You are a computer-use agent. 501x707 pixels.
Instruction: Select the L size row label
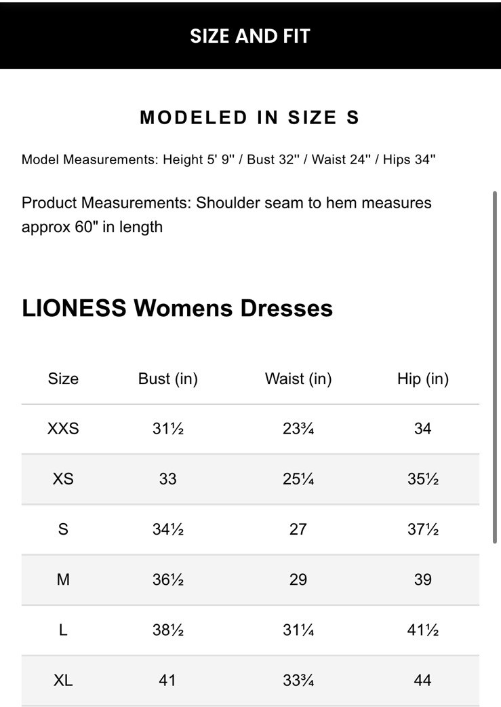63,630
